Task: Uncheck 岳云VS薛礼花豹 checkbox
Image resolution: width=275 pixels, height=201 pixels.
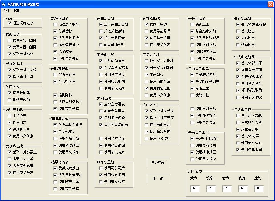Action: click(x=238, y=24)
